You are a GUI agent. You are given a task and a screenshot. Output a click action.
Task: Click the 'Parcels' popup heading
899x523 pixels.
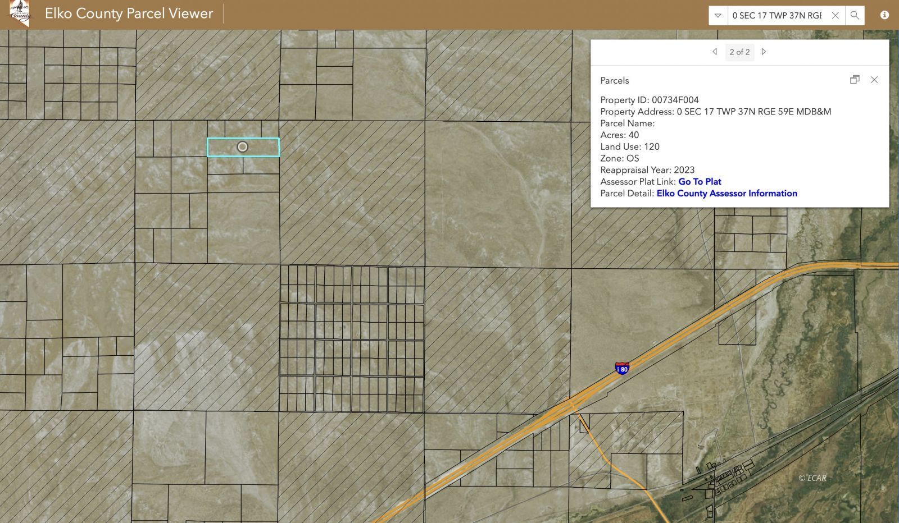pyautogui.click(x=614, y=80)
